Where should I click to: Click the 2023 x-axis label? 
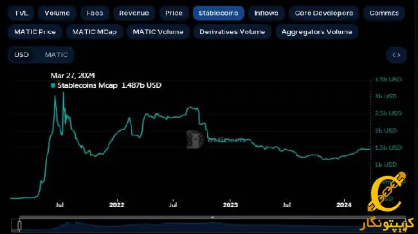coord(230,205)
